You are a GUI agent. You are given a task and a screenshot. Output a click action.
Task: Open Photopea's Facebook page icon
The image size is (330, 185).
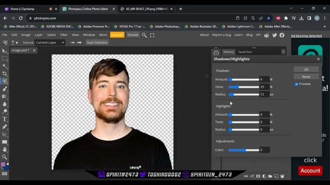[282, 35]
